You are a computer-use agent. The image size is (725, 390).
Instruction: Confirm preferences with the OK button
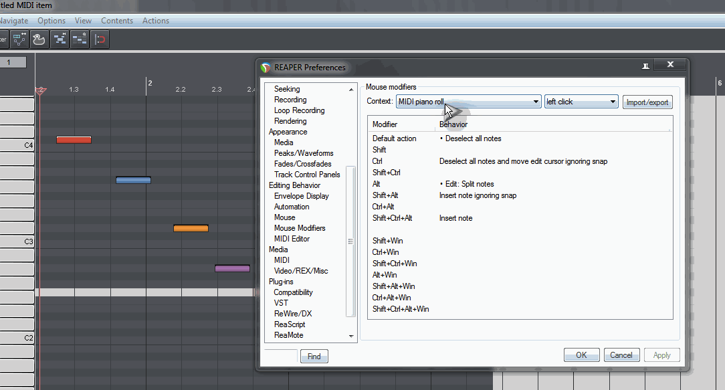click(581, 355)
